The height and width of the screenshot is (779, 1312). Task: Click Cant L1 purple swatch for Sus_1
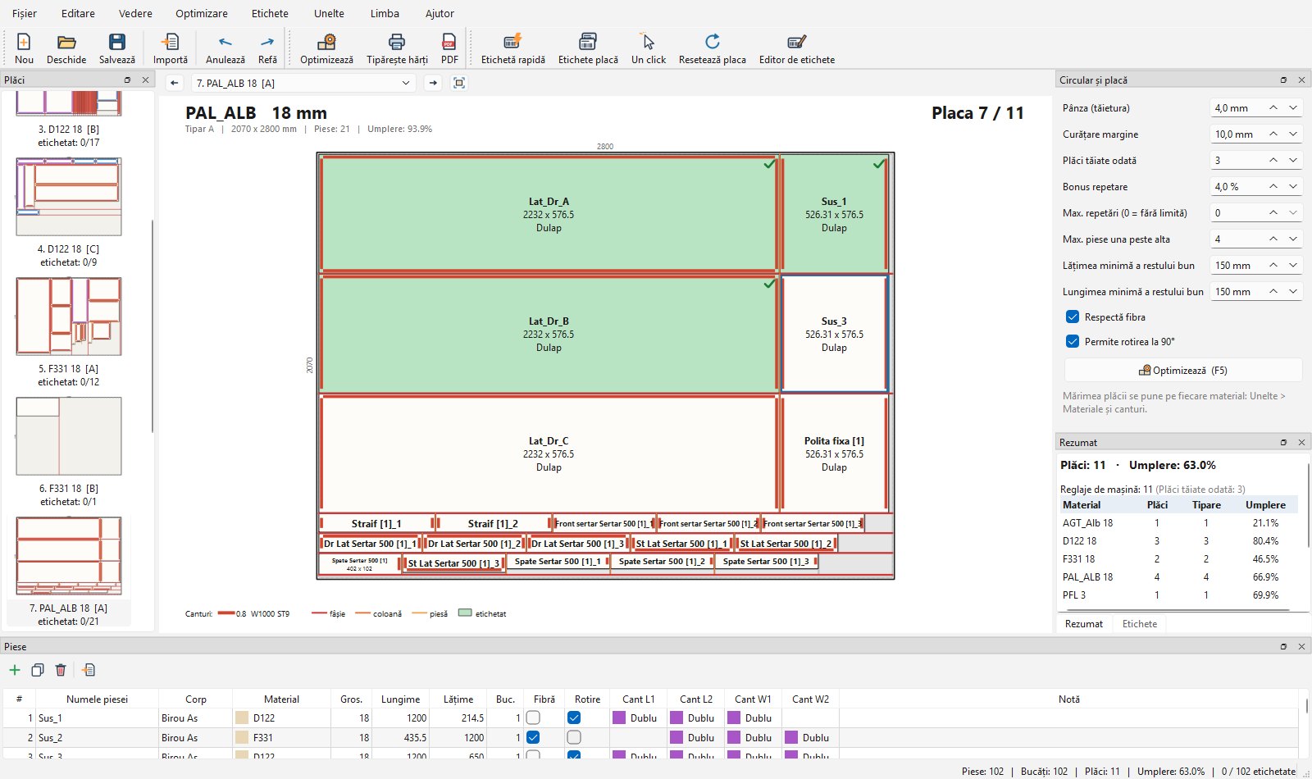pos(619,717)
